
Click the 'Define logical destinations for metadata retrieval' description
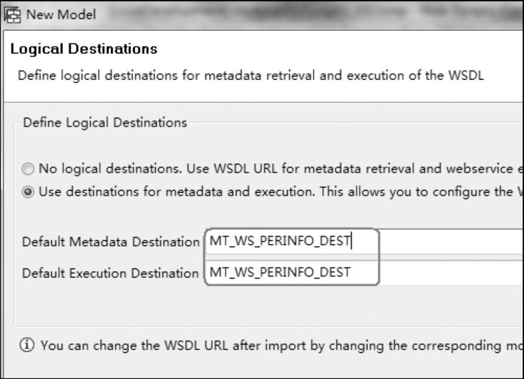pos(251,75)
